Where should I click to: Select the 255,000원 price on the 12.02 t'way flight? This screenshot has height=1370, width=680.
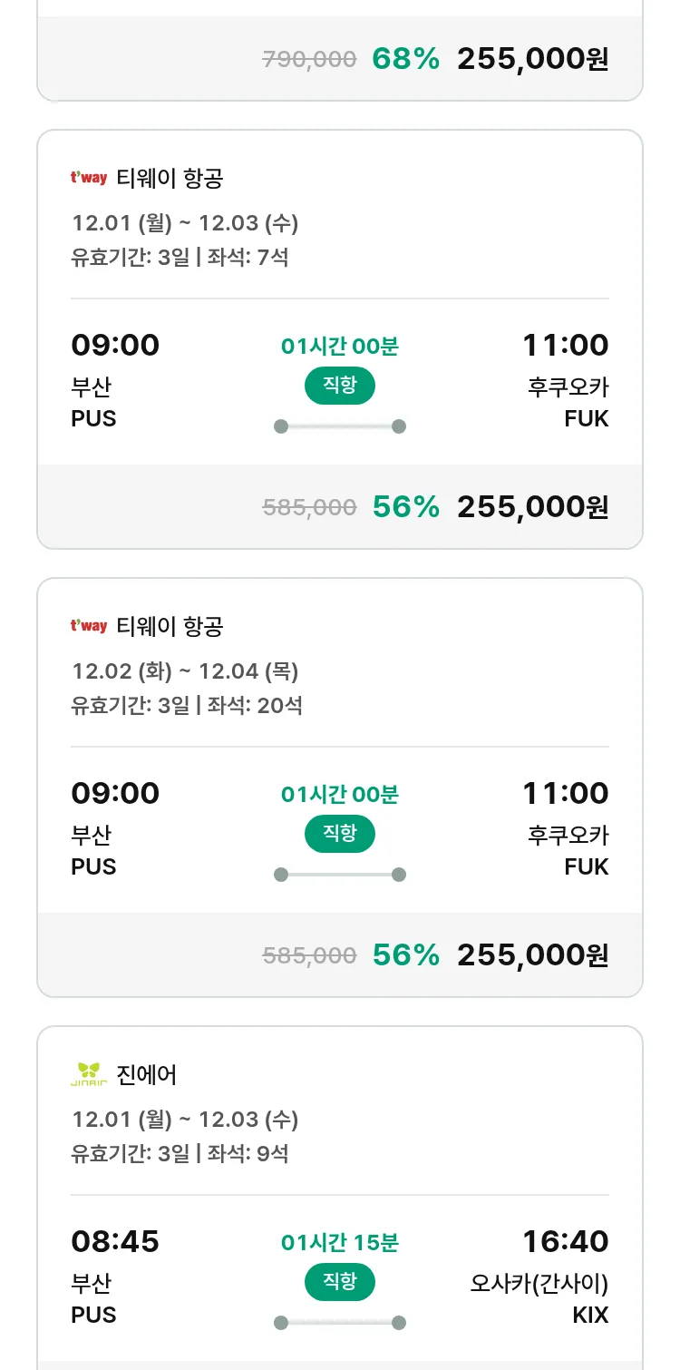click(532, 955)
